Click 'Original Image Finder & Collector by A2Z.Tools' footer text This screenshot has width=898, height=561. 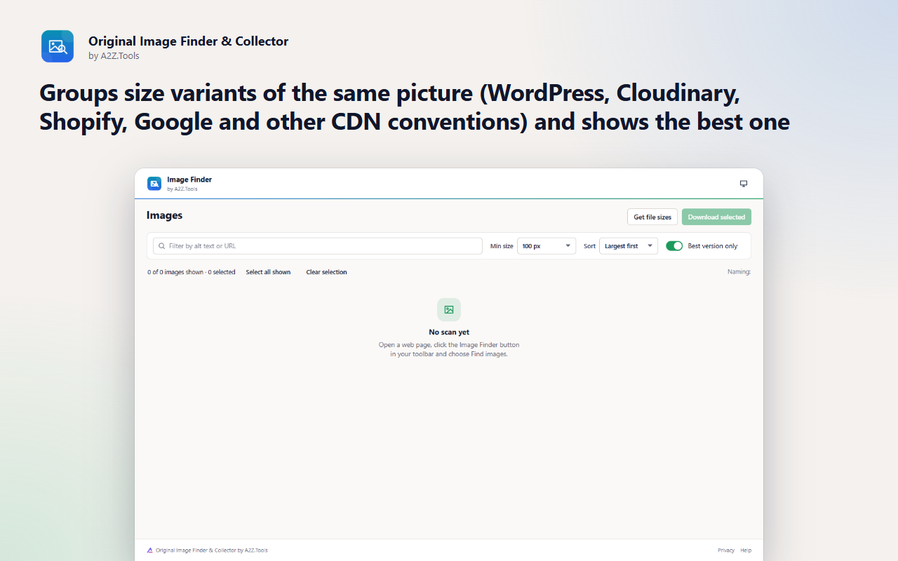[212, 550]
